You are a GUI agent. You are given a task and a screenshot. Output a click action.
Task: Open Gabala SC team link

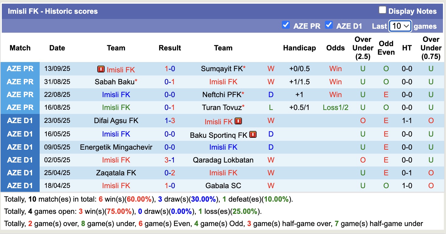[223, 186]
